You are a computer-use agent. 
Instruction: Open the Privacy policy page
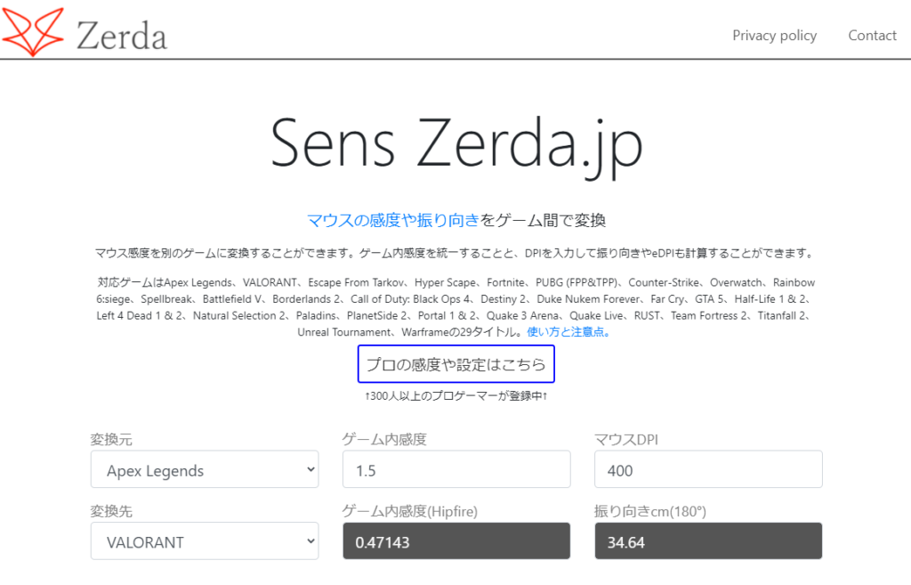tap(774, 36)
